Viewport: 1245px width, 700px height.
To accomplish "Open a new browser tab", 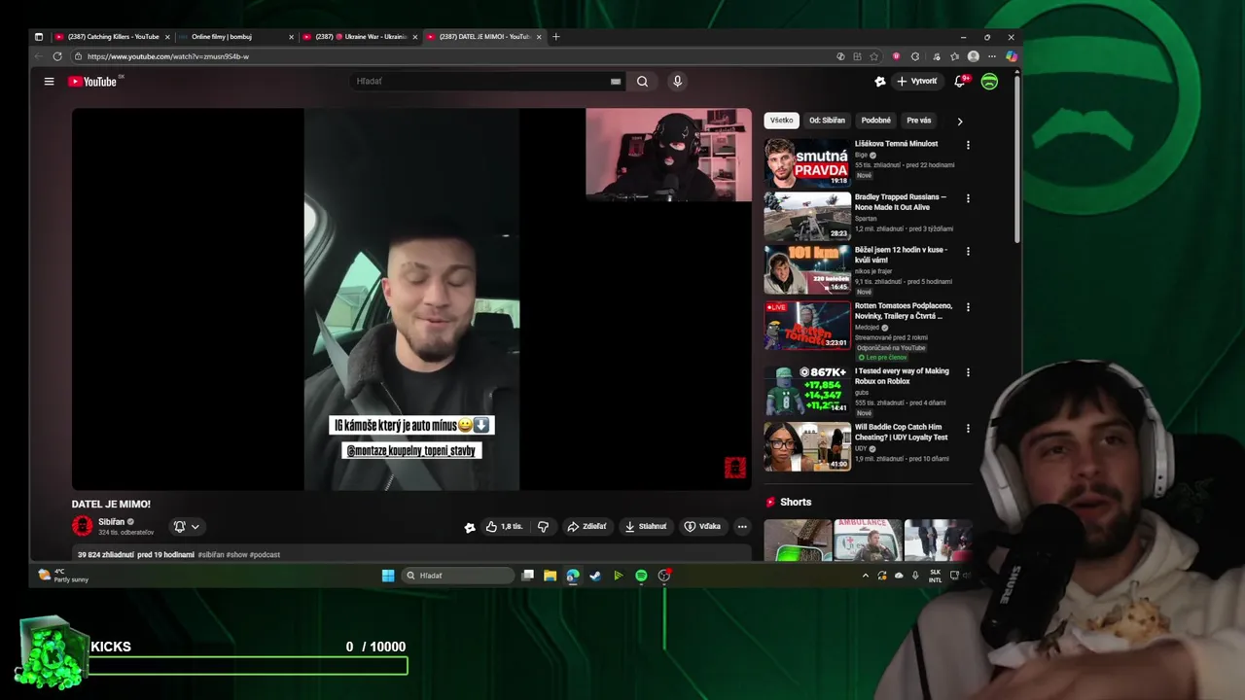I will [x=556, y=37].
